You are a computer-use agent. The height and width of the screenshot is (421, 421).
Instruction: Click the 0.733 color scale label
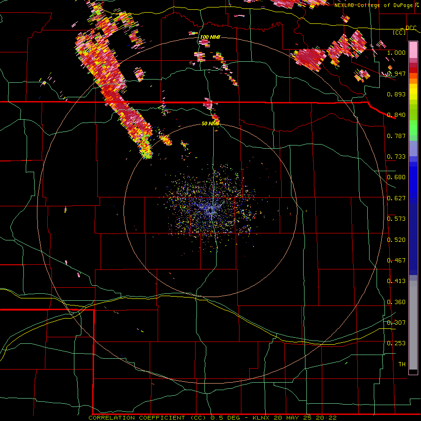pyautogui.click(x=396, y=157)
